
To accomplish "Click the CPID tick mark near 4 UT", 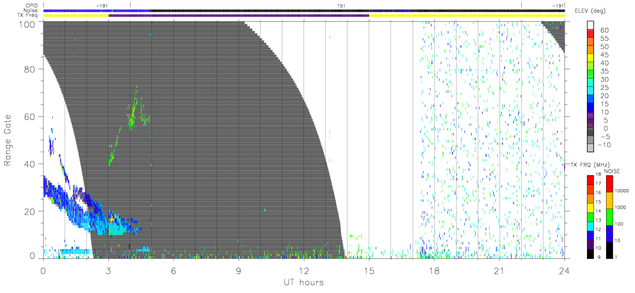I will (x=130, y=5).
